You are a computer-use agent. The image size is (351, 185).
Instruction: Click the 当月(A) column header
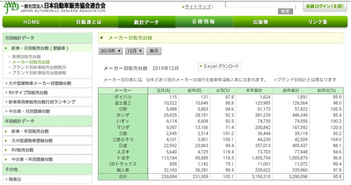coord(163,90)
